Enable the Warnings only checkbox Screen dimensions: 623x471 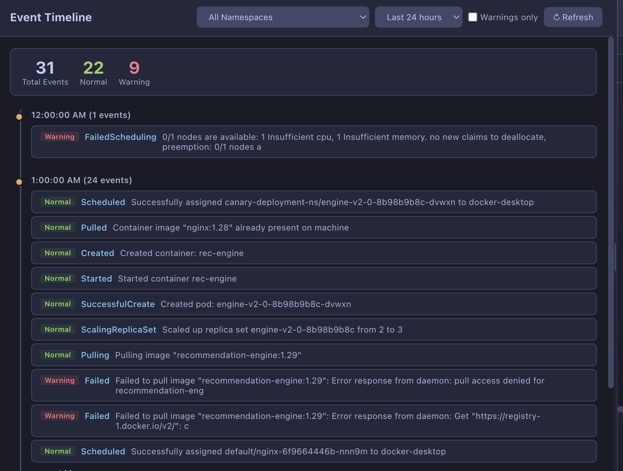pyautogui.click(x=473, y=17)
